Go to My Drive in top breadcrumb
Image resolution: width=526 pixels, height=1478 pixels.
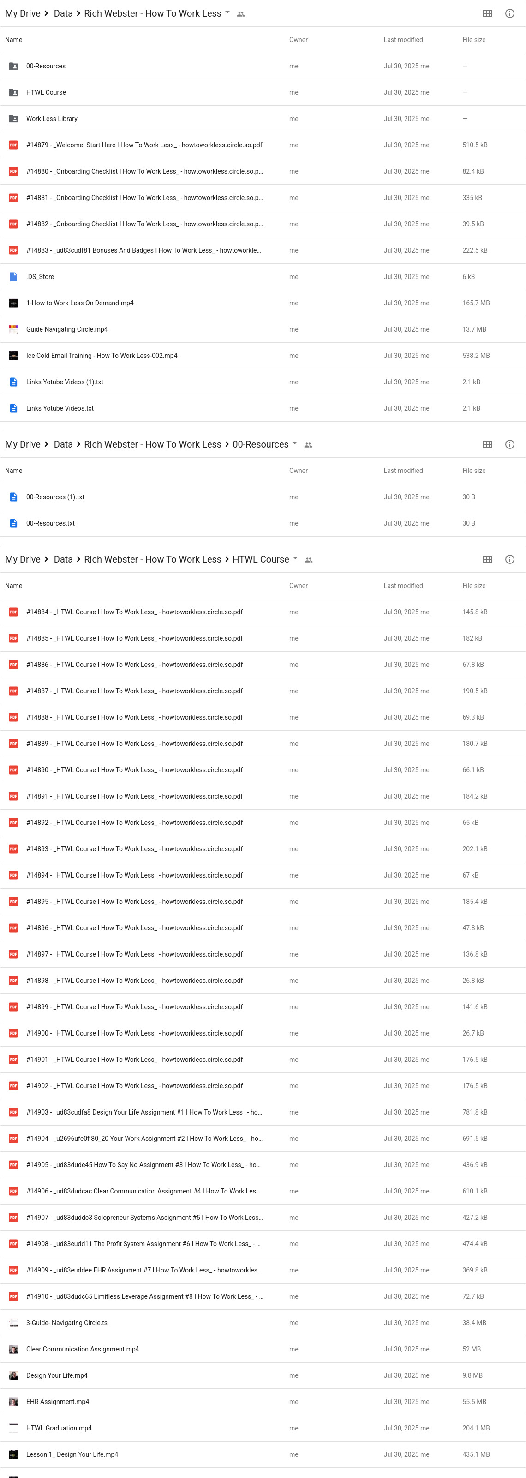coord(23,13)
